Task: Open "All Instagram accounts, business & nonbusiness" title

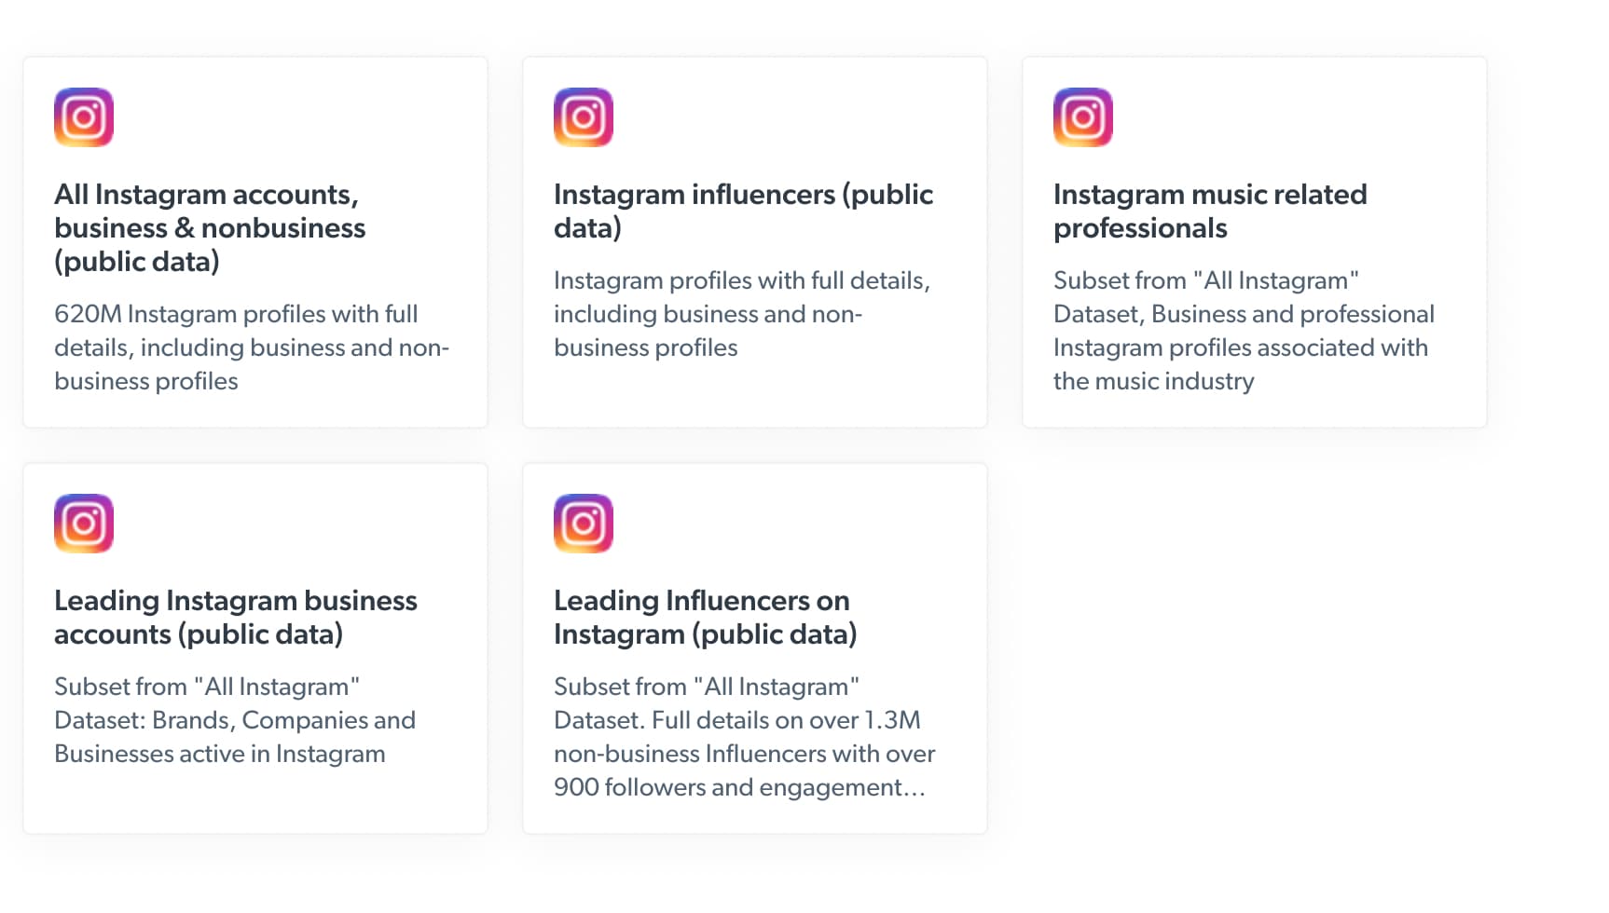Action: coord(210,227)
